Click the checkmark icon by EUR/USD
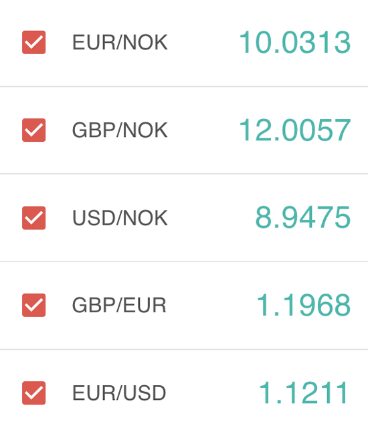This screenshot has width=368, height=434. click(33, 393)
